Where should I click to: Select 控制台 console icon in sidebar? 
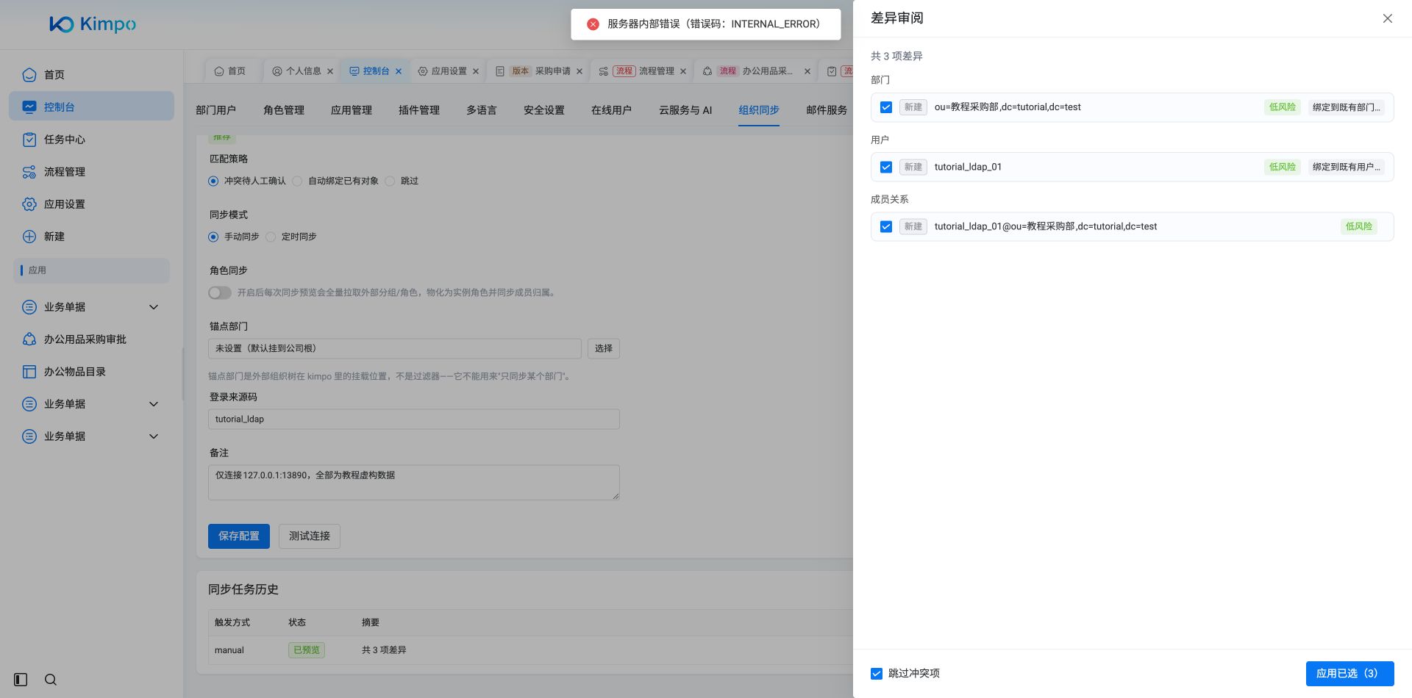(29, 107)
